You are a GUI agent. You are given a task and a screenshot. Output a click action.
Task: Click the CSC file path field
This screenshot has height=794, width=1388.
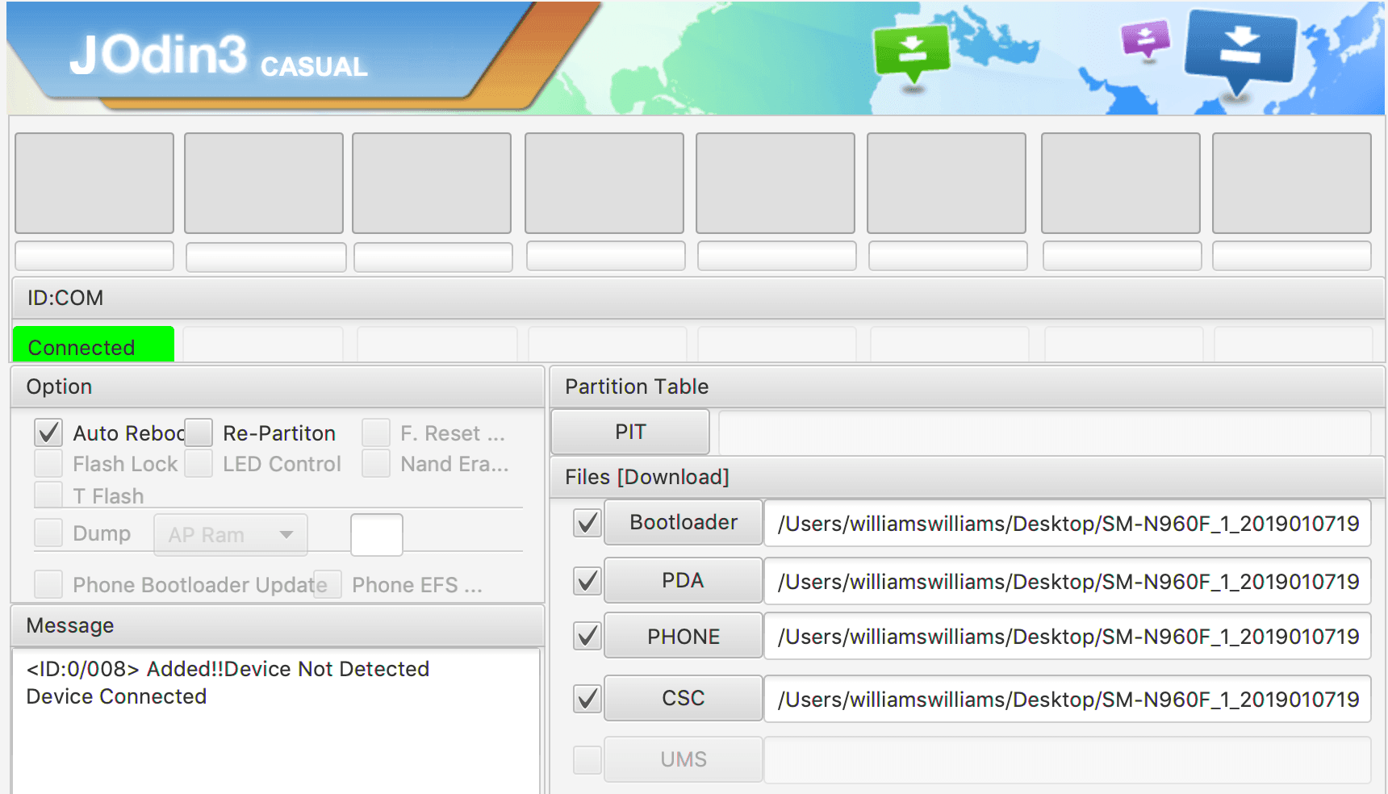[x=1068, y=699]
